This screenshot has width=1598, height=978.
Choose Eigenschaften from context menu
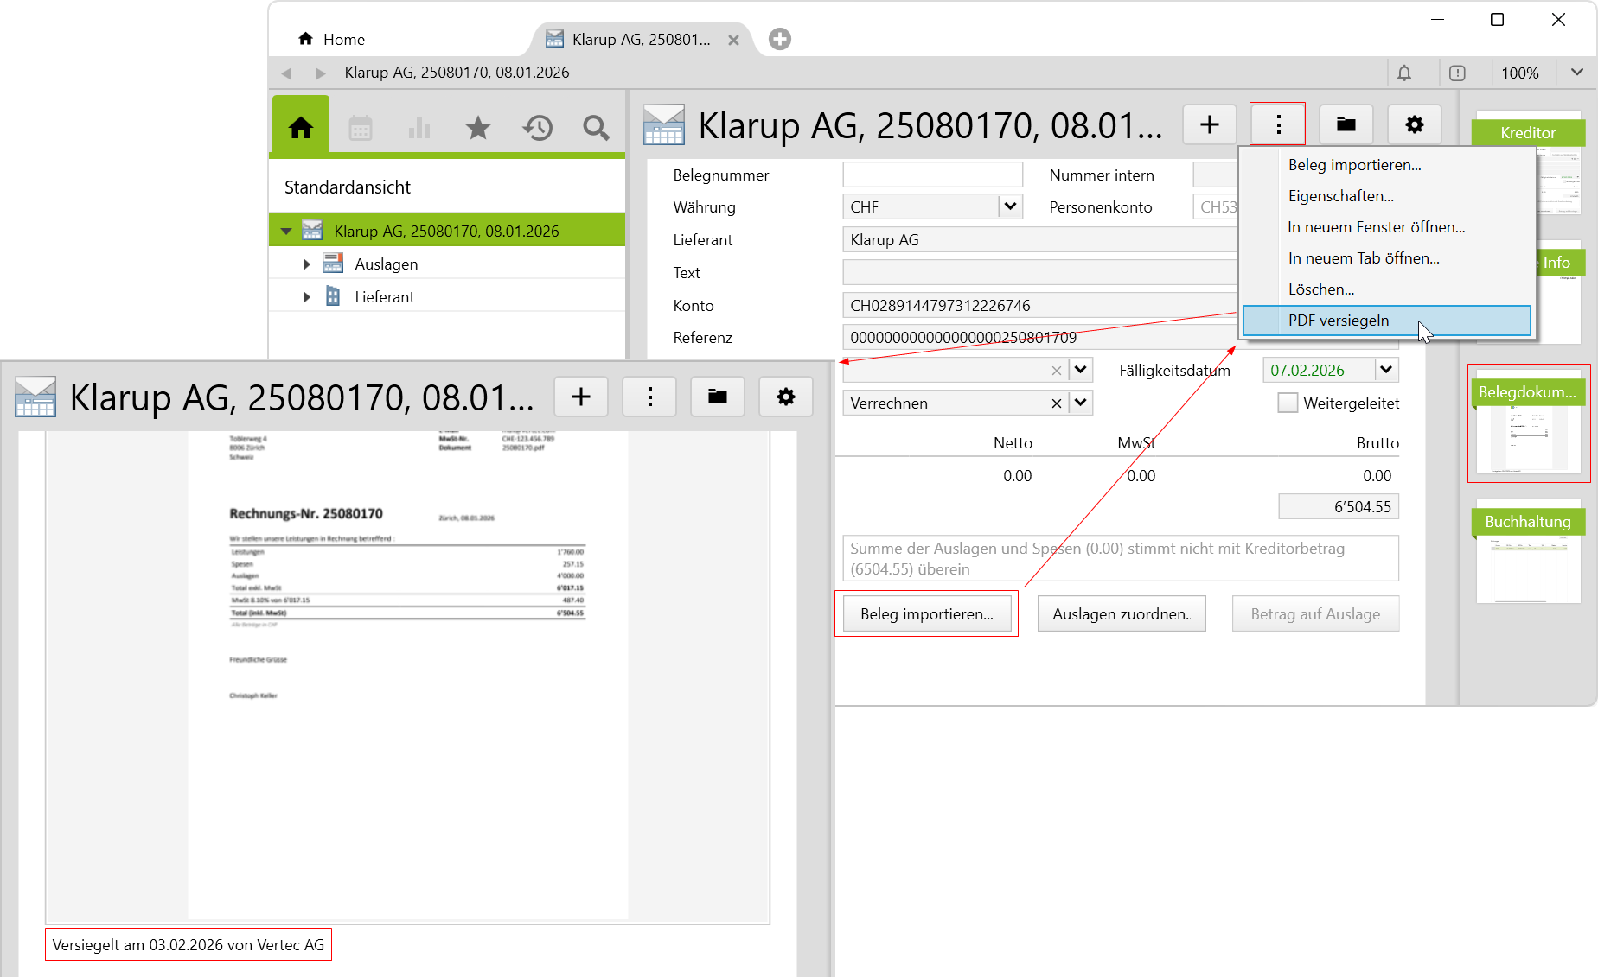pos(1340,196)
